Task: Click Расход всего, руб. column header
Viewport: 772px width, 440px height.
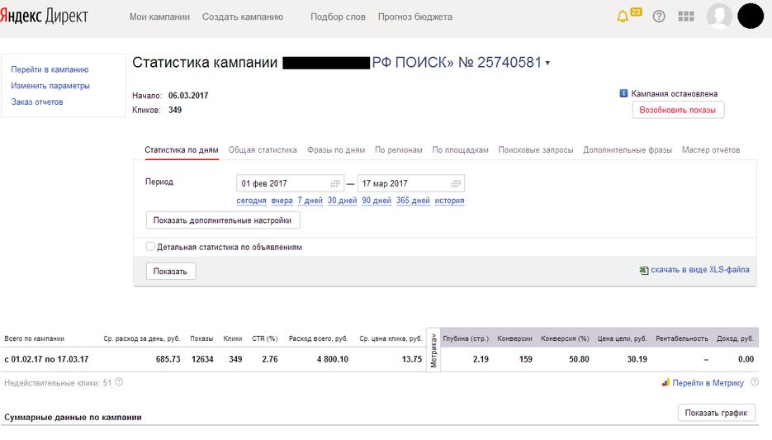Action: click(318, 338)
